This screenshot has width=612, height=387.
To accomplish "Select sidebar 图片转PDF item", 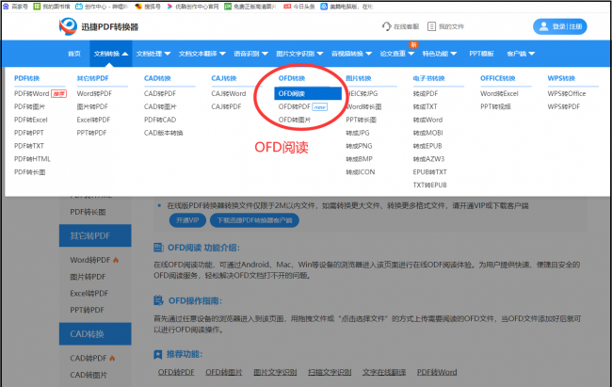I will [88, 277].
